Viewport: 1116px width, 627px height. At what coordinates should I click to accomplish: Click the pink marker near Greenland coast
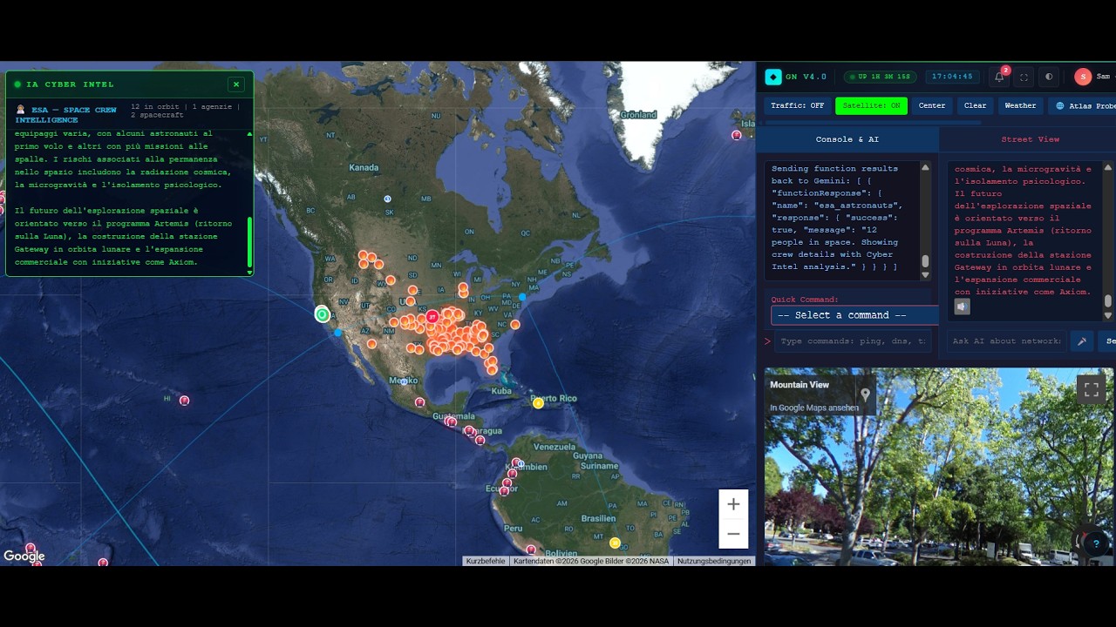pyautogui.click(x=737, y=135)
